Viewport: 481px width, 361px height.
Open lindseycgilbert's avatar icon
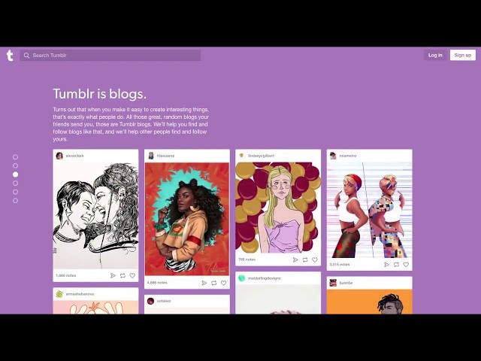click(x=241, y=156)
